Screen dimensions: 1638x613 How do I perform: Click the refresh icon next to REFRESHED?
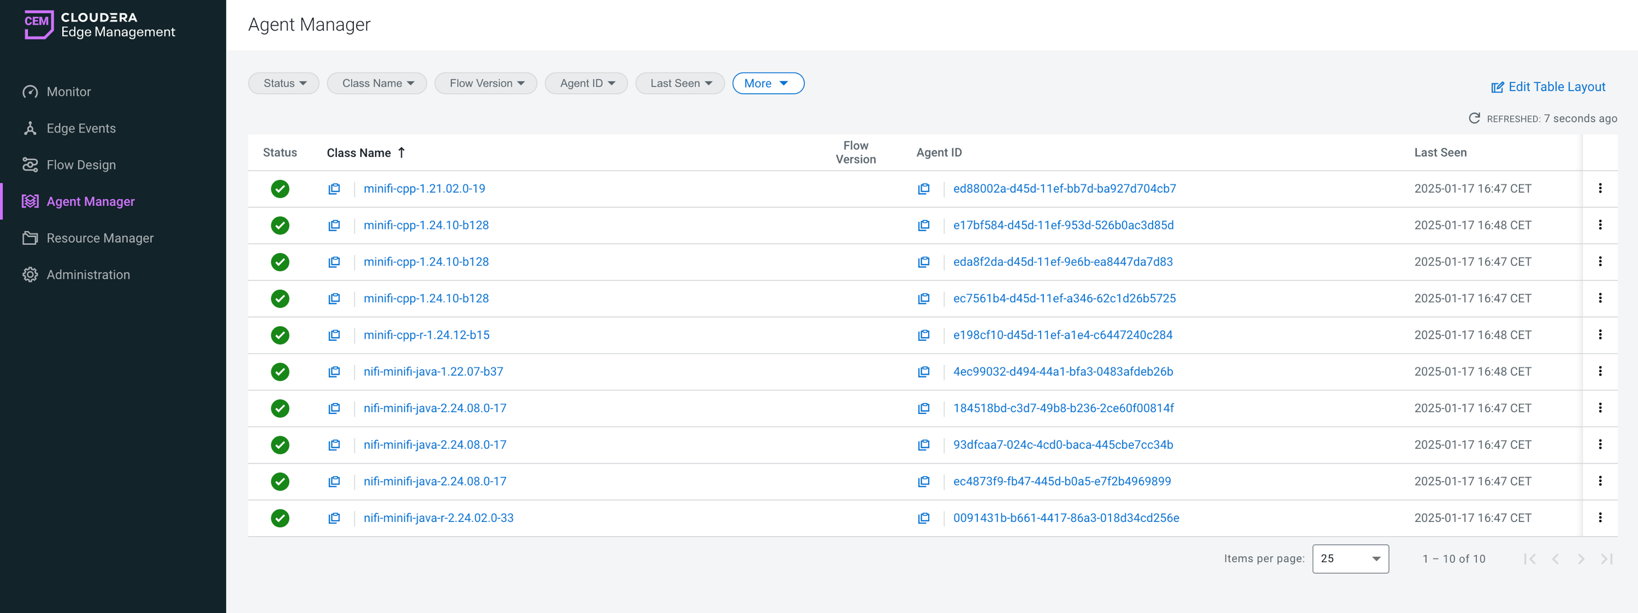coord(1474,118)
